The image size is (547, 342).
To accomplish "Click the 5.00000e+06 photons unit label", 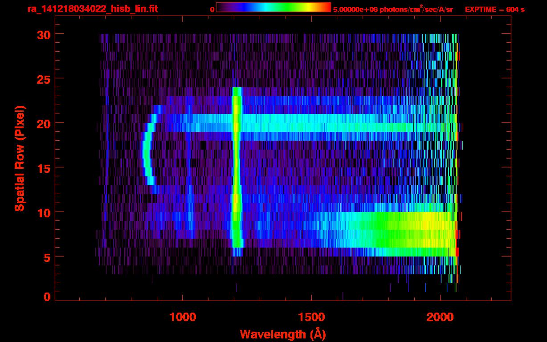I will (393, 9).
